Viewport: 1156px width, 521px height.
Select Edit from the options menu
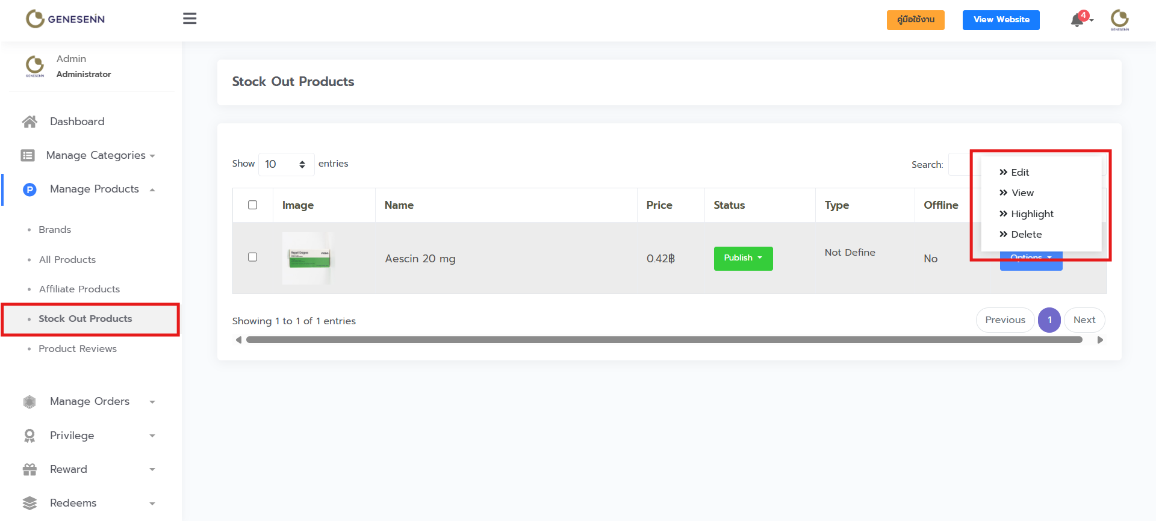(1020, 172)
